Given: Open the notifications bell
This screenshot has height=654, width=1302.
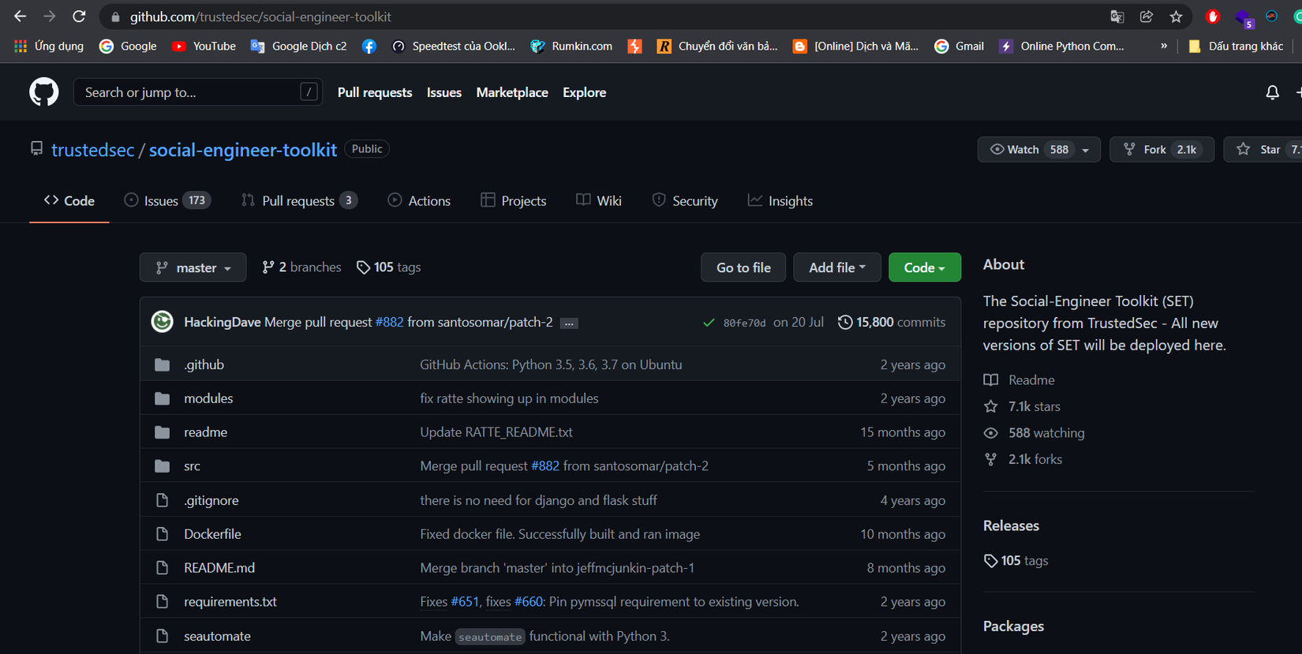Looking at the screenshot, I should (1272, 92).
